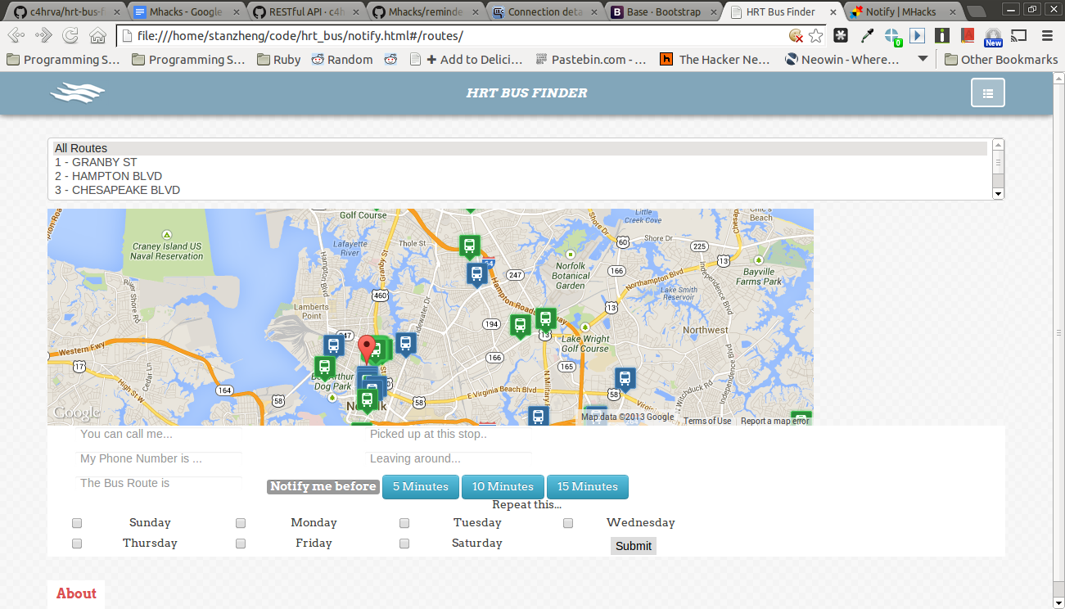Open Terms of Use map link
The image size is (1065, 609).
click(x=707, y=421)
